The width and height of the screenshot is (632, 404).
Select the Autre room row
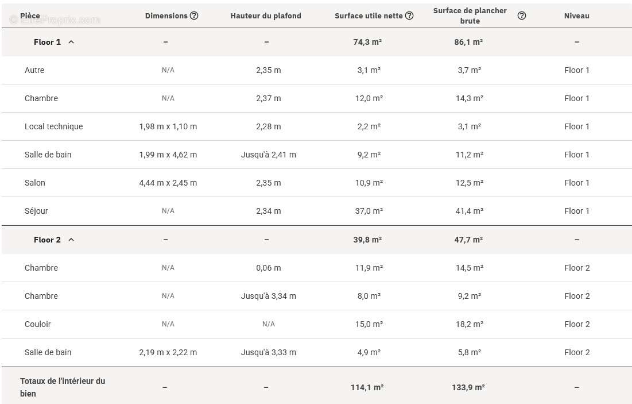point(317,70)
